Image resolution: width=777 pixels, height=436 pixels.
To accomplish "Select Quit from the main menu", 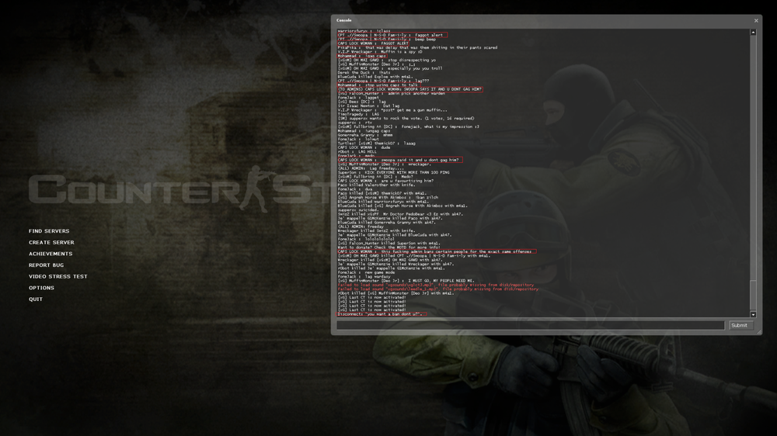I will click(x=36, y=299).
